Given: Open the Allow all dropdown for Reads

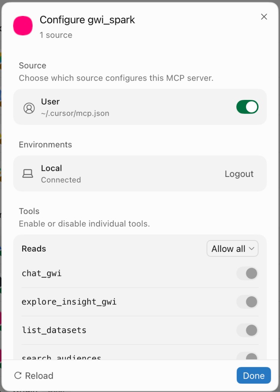Looking at the screenshot, I should (233, 248).
